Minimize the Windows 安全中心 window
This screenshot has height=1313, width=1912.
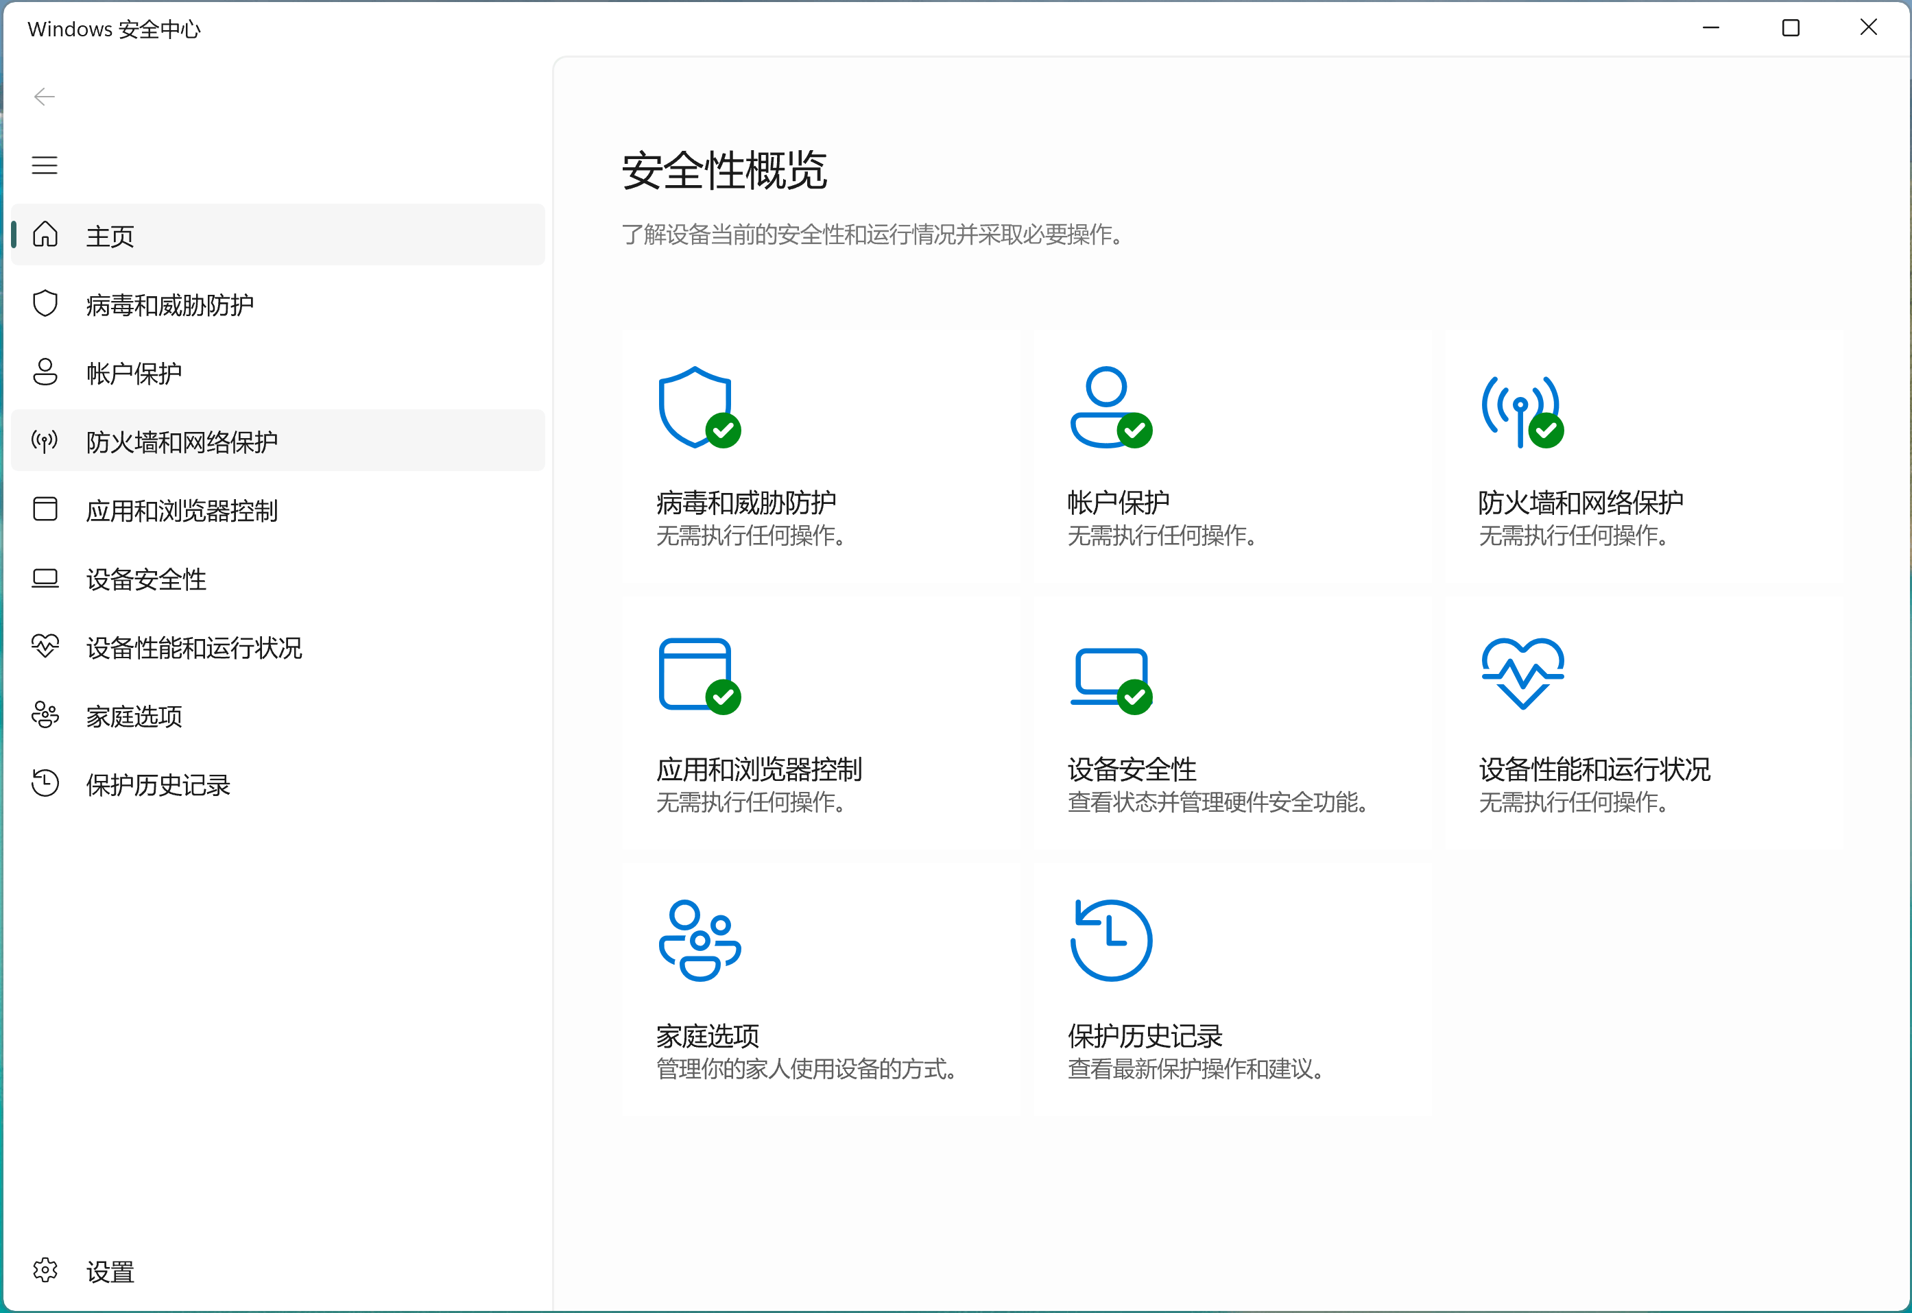point(1711,28)
